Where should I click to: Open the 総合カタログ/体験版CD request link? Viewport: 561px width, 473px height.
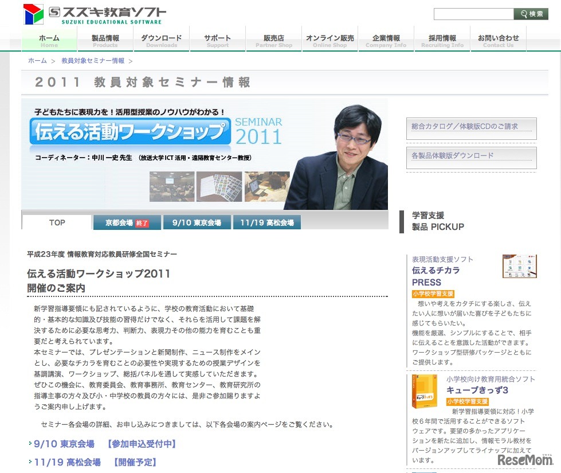(471, 127)
